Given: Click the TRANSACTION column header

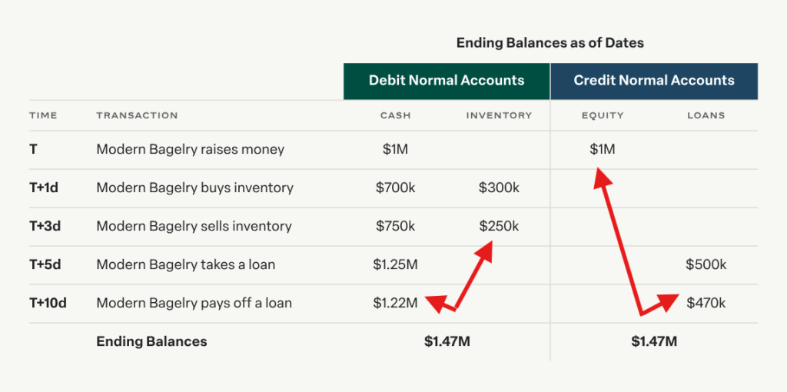Looking at the screenshot, I should point(137,115).
